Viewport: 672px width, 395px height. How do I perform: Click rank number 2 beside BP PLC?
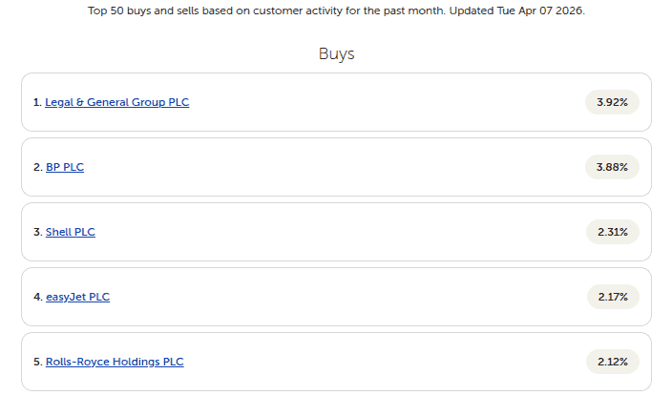tap(37, 167)
